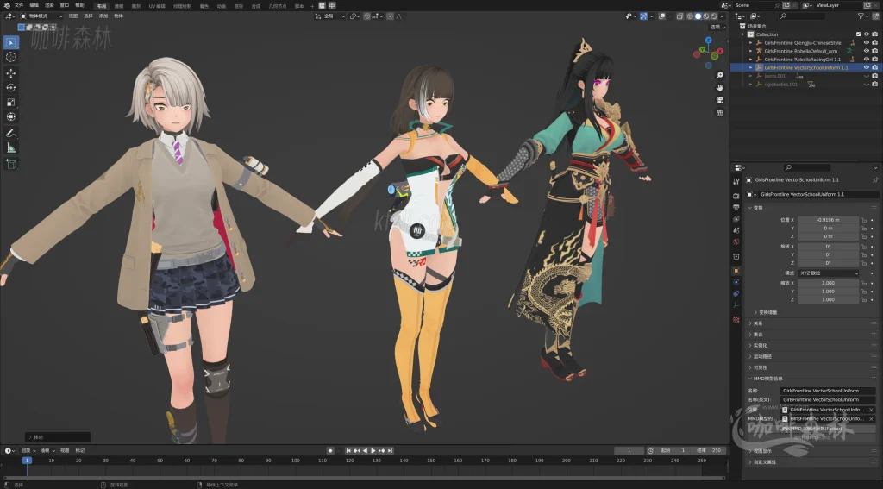This screenshot has width=883, height=489.
Task: Click the perspective/orthographic grid icon
Action: (720, 113)
